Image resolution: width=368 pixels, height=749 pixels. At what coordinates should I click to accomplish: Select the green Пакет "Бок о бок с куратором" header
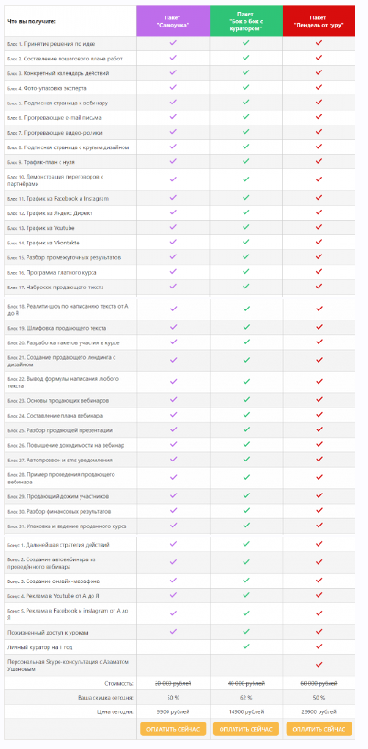click(x=246, y=21)
